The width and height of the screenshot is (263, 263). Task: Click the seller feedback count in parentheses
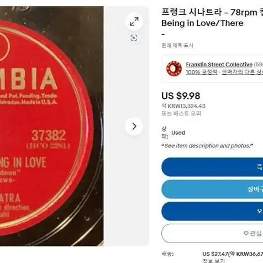coord(259,65)
